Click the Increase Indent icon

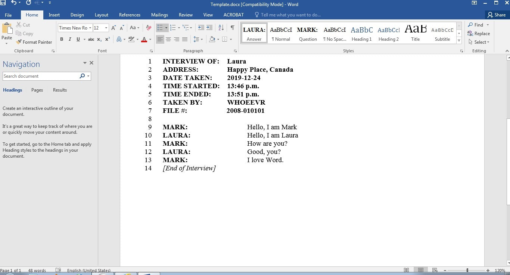tap(209, 28)
